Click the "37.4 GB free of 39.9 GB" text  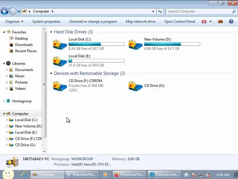point(86,65)
